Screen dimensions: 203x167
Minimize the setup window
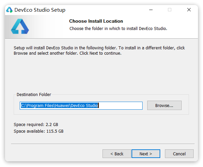(x=151, y=10)
